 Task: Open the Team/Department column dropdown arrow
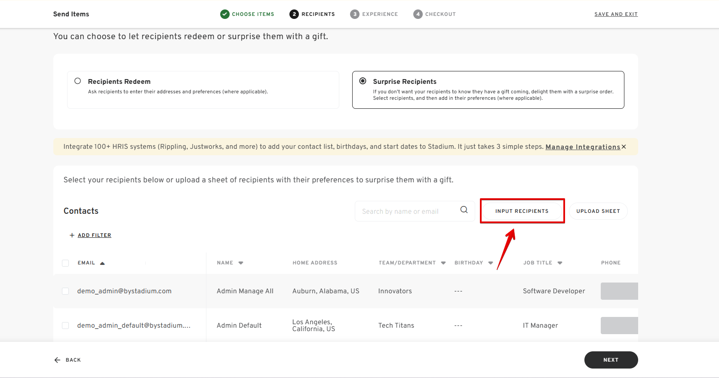tap(443, 263)
